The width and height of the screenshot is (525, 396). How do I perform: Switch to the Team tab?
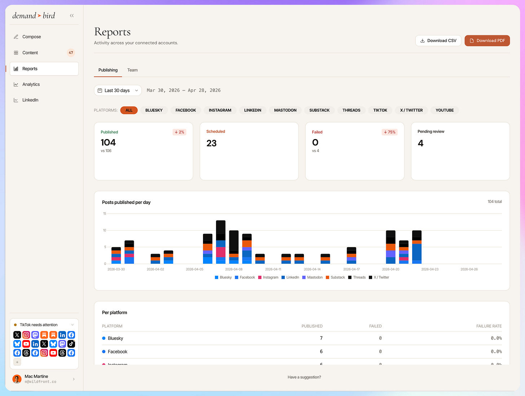[x=132, y=70]
